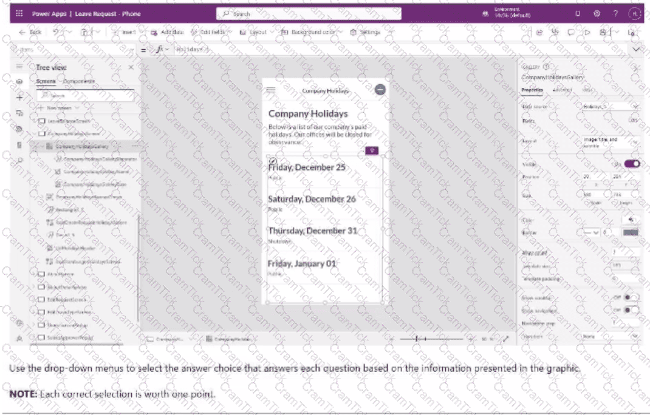Select the Friday, January 01 gallery row
Screen dimensions: 650x415
tap(324, 268)
